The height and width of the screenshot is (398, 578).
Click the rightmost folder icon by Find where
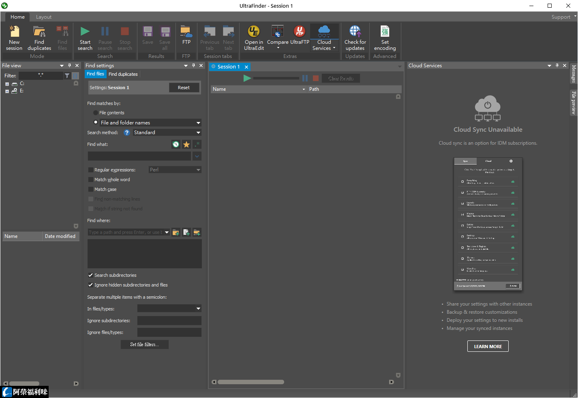point(197,232)
